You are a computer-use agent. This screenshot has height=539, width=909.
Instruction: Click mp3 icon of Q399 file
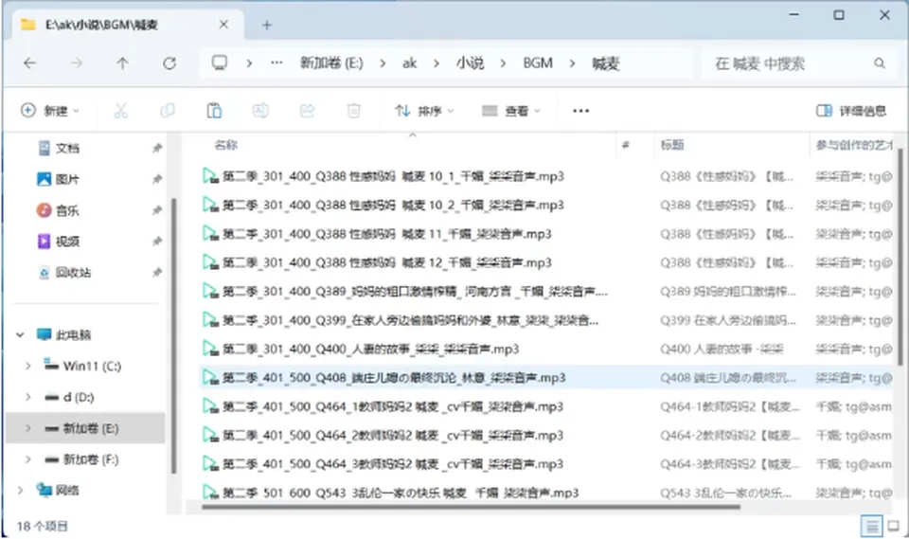209,319
